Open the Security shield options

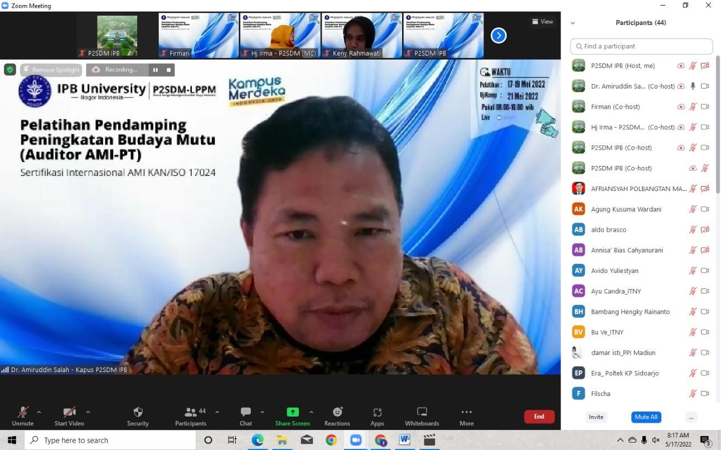coord(138,415)
